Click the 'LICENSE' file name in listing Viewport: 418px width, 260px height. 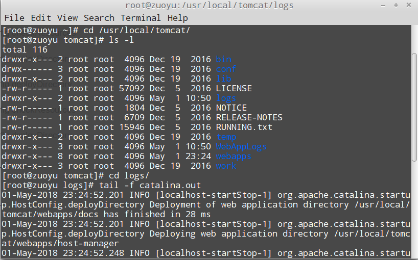click(234, 88)
